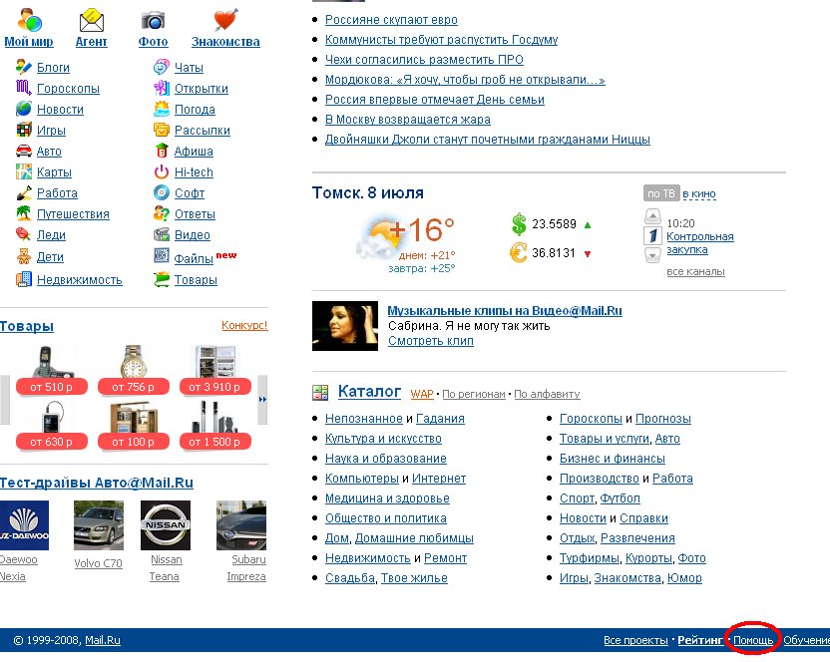The image size is (830, 662).
Task: Open the Смотреть клип link
Action: point(430,341)
